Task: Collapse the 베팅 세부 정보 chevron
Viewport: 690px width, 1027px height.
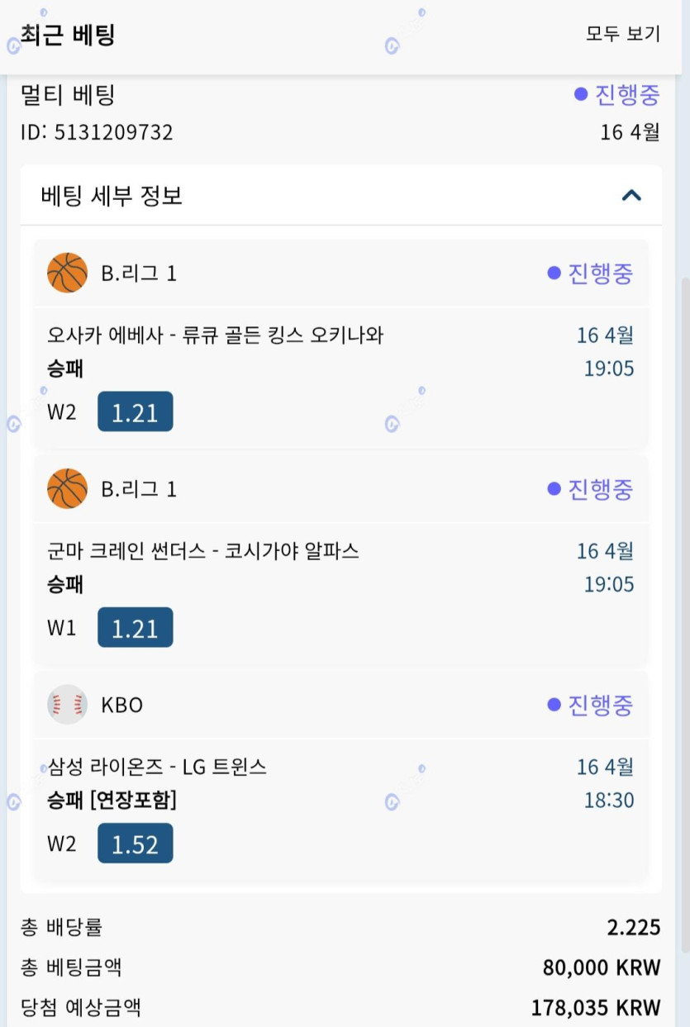Action: pyautogui.click(x=631, y=195)
